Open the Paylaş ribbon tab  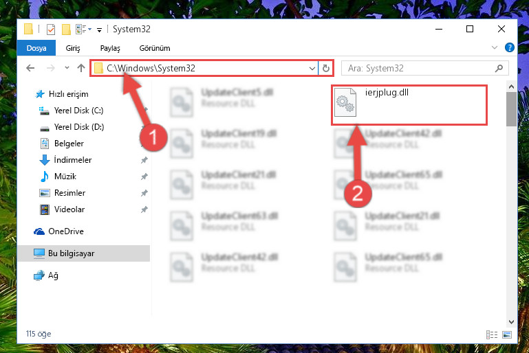coord(110,48)
